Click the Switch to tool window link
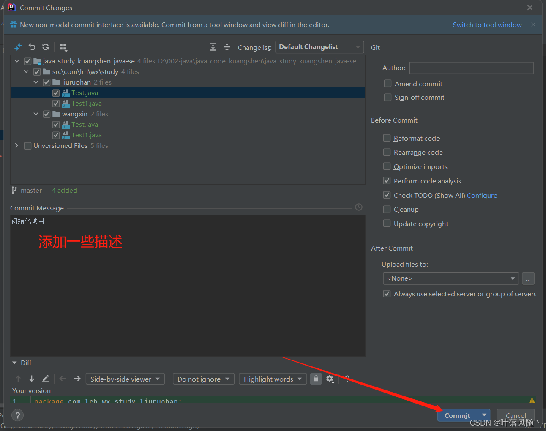 pyautogui.click(x=487, y=25)
